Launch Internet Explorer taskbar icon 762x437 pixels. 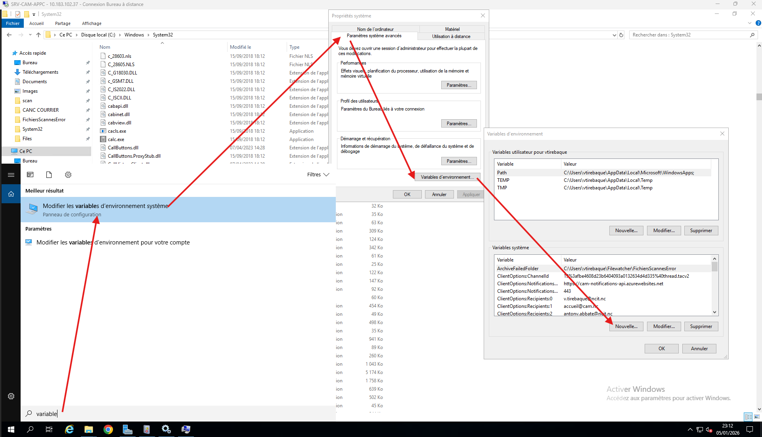(69, 429)
